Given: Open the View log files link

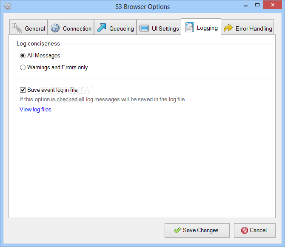Looking at the screenshot, I should point(36,110).
